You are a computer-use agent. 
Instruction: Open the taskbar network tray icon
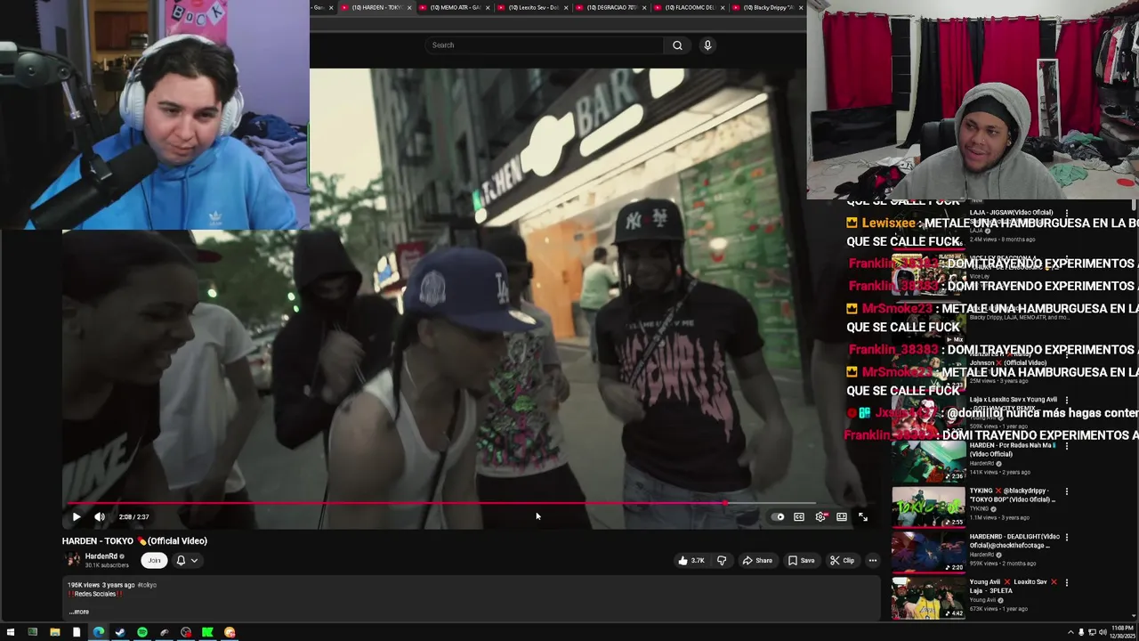click(1092, 632)
